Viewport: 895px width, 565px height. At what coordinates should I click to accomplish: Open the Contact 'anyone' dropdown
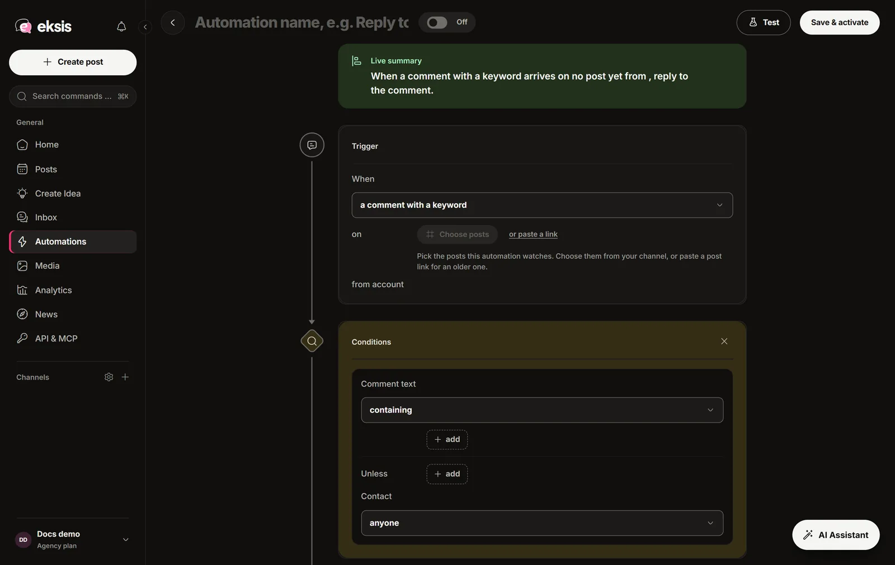click(542, 523)
